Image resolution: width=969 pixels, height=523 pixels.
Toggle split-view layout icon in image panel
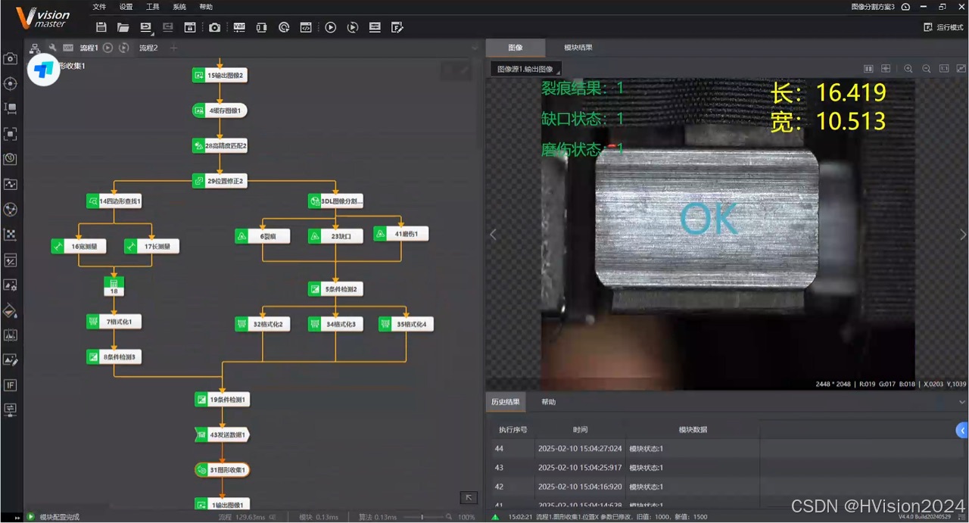[869, 69]
